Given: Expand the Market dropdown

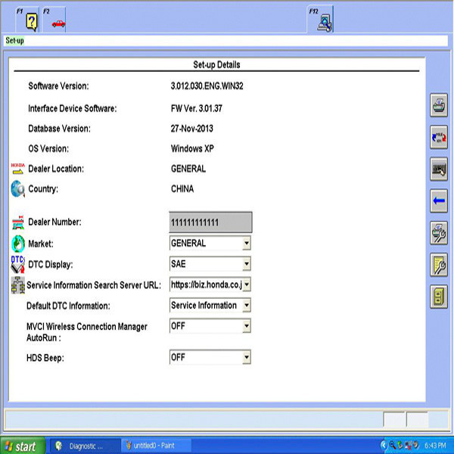Looking at the screenshot, I should pyautogui.click(x=246, y=244).
